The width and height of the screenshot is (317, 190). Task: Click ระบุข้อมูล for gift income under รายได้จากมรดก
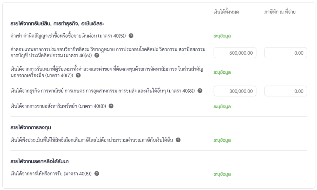(x=222, y=174)
